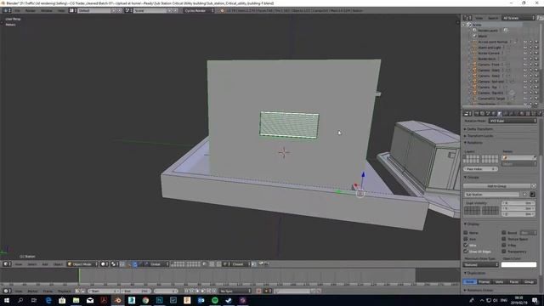Enable the Name display checkbox
The width and height of the screenshot is (544, 306).
pos(466,232)
